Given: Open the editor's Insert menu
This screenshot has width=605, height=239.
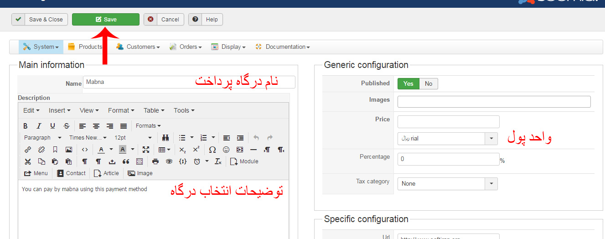Looking at the screenshot, I should coord(59,110).
